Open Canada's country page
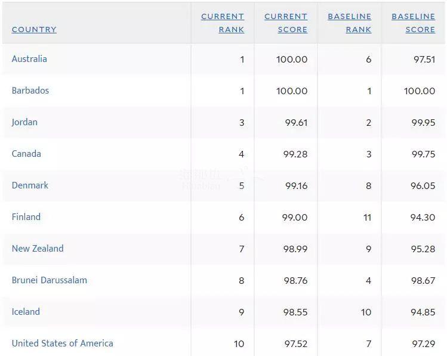Viewport: 447px width, 356px height. [26, 154]
